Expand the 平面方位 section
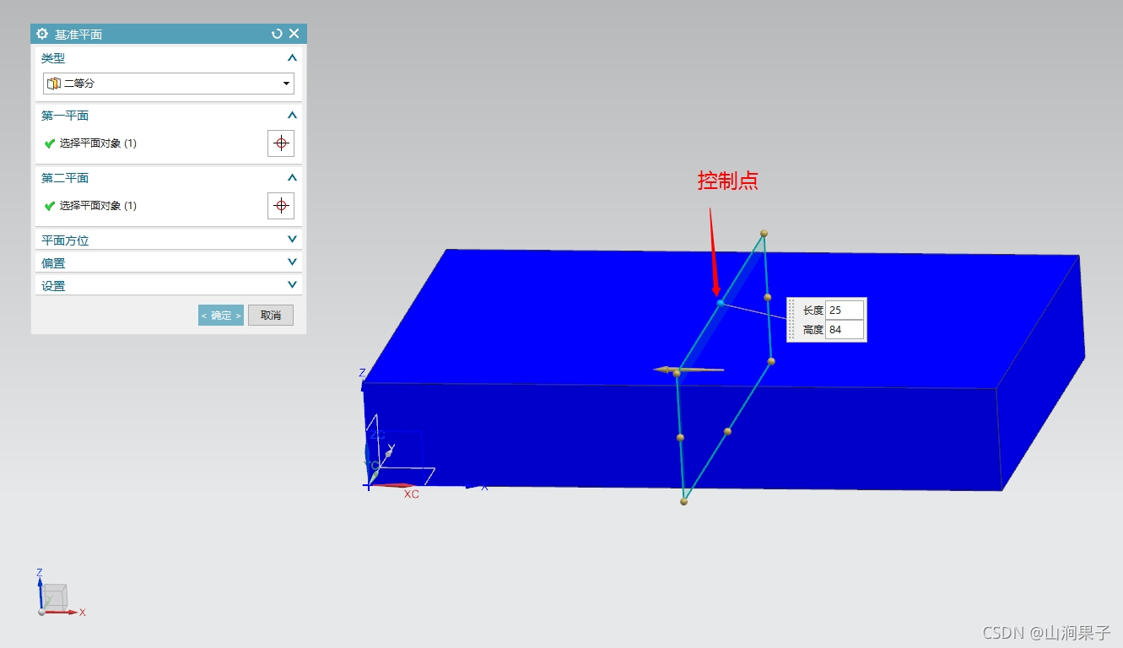 [x=292, y=240]
